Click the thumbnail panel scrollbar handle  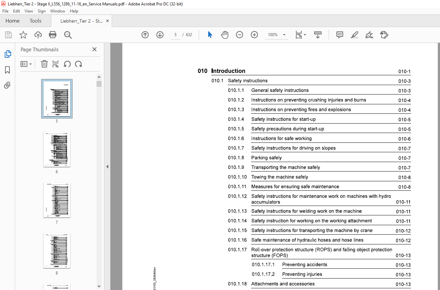pos(99,84)
